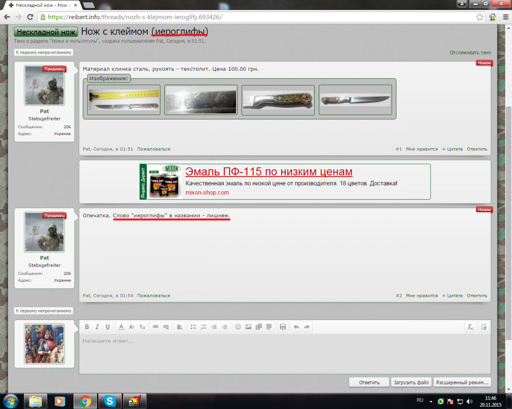512x409 pixels.
Task: Open the insert quote/special menu icon
Action: 269,327
